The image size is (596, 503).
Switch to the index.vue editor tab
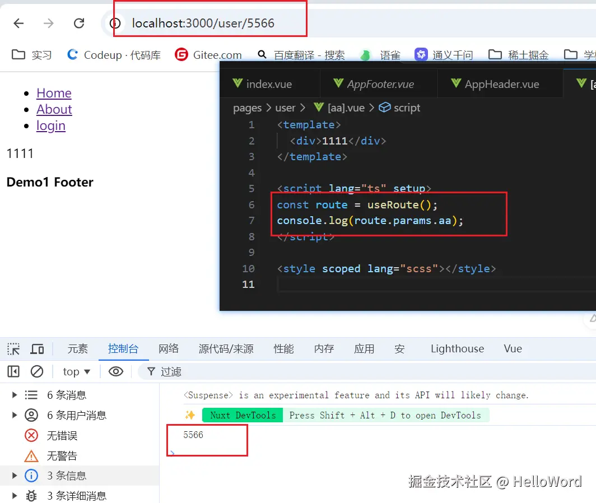tap(269, 84)
